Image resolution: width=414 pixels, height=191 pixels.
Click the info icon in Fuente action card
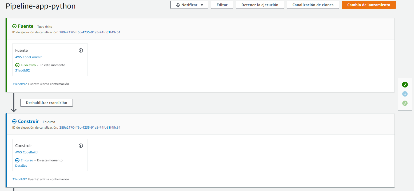81,50
